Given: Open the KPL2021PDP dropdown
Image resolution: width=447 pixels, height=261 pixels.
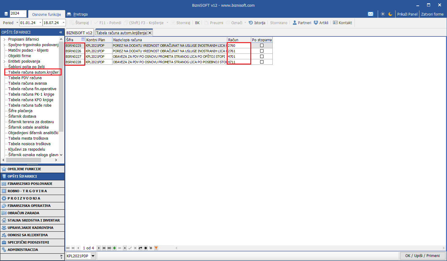Looking at the screenshot, I should pyautogui.click(x=93, y=256).
